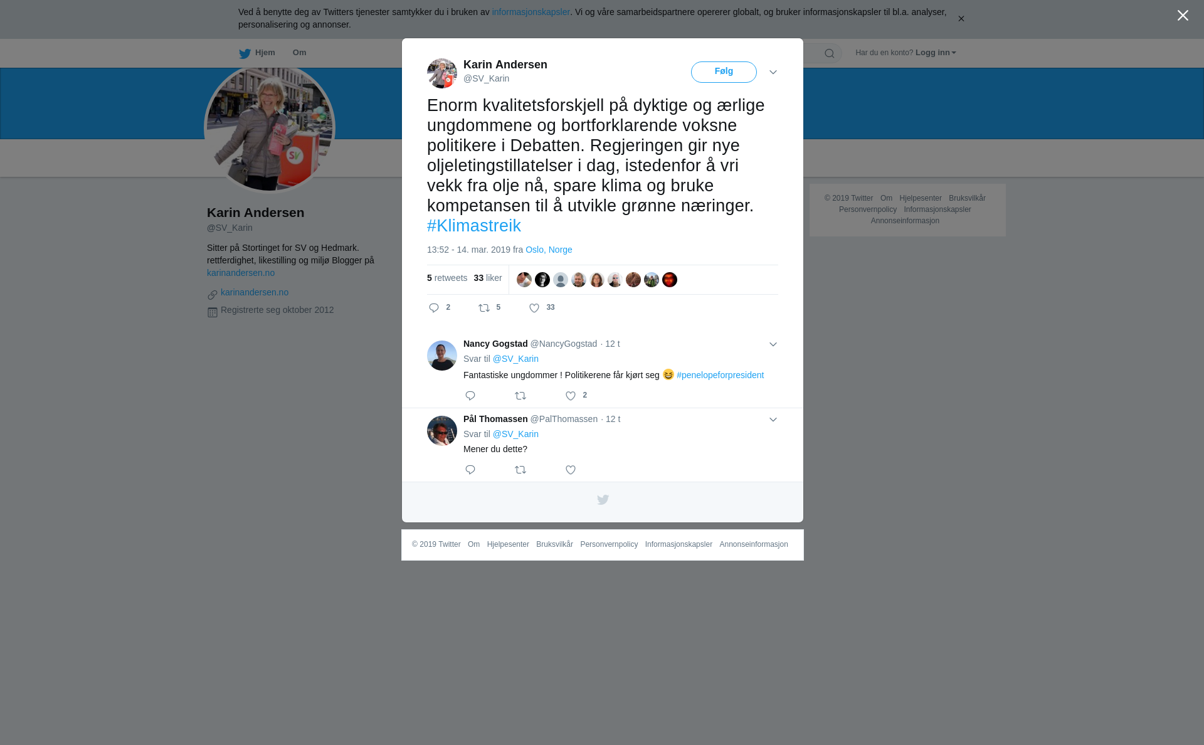The width and height of the screenshot is (1204, 745).
Task: Click the Følg button
Action: (724, 72)
